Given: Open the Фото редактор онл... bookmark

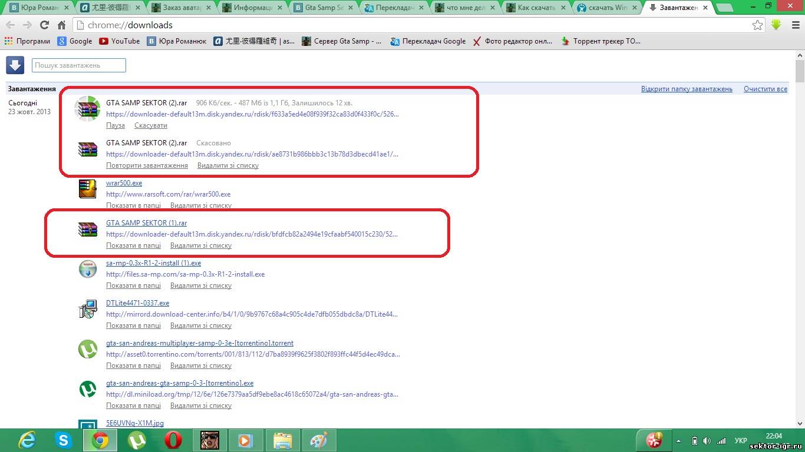Looking at the screenshot, I should (x=513, y=41).
